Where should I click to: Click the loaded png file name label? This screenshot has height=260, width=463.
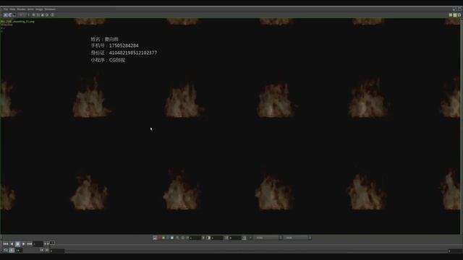click(x=17, y=22)
